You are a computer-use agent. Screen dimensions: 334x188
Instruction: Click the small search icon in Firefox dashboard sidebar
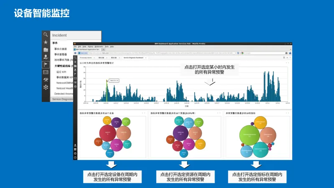75,58
